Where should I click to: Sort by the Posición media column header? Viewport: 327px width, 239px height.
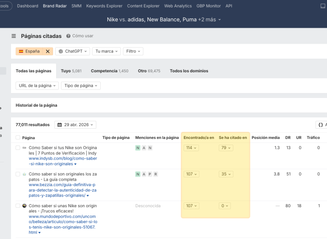[x=266, y=138]
